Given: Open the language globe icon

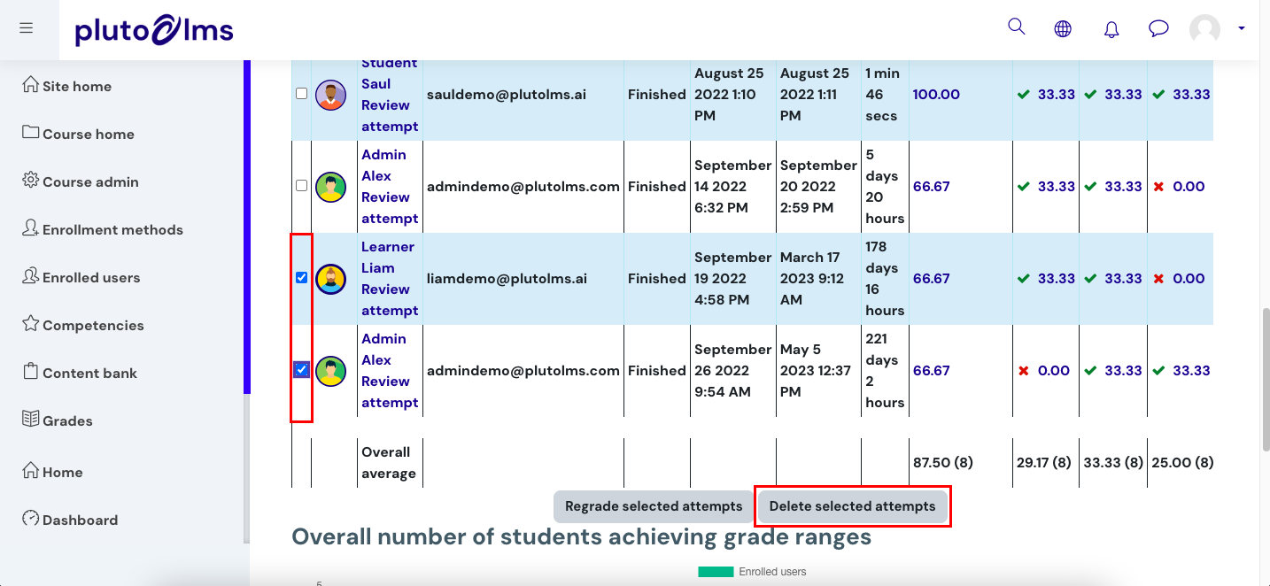Looking at the screenshot, I should coord(1063,29).
